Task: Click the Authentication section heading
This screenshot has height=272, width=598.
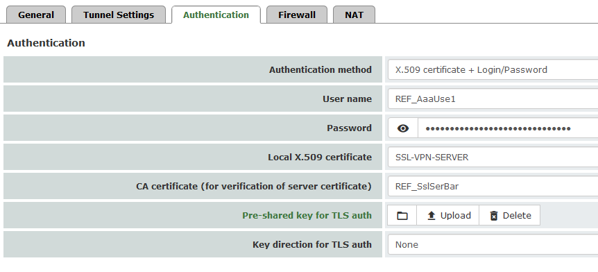Action: point(46,43)
